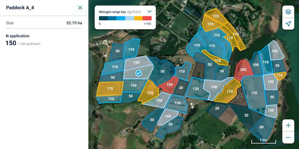Click the red swatch in nitrogen key
299x149 pixels.
[147, 18]
